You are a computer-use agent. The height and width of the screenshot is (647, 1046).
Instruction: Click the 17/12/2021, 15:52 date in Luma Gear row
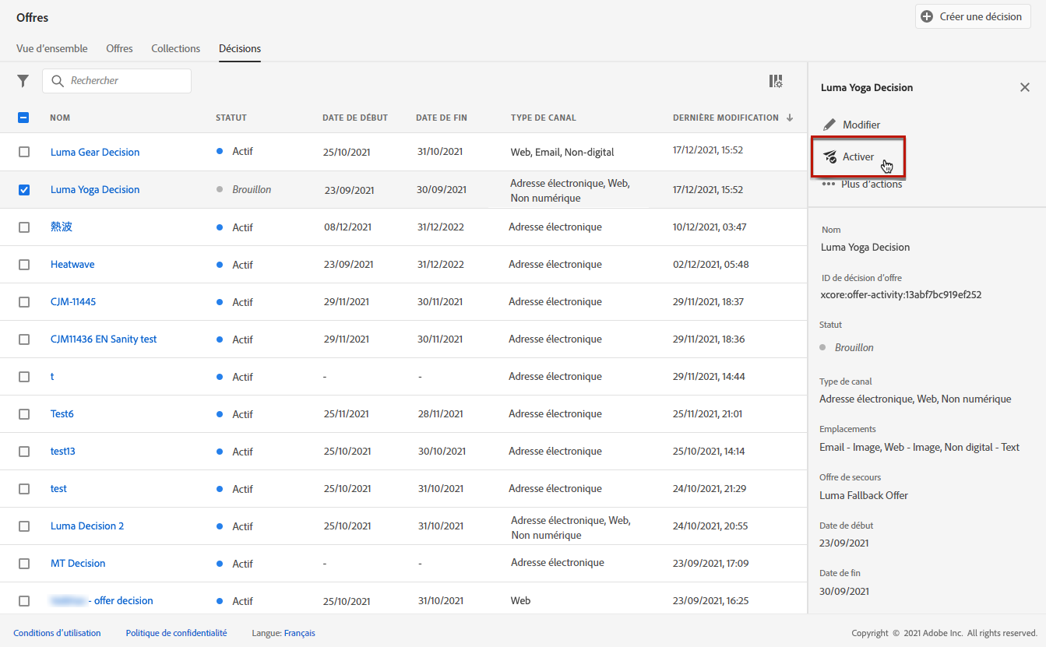pyautogui.click(x=708, y=150)
